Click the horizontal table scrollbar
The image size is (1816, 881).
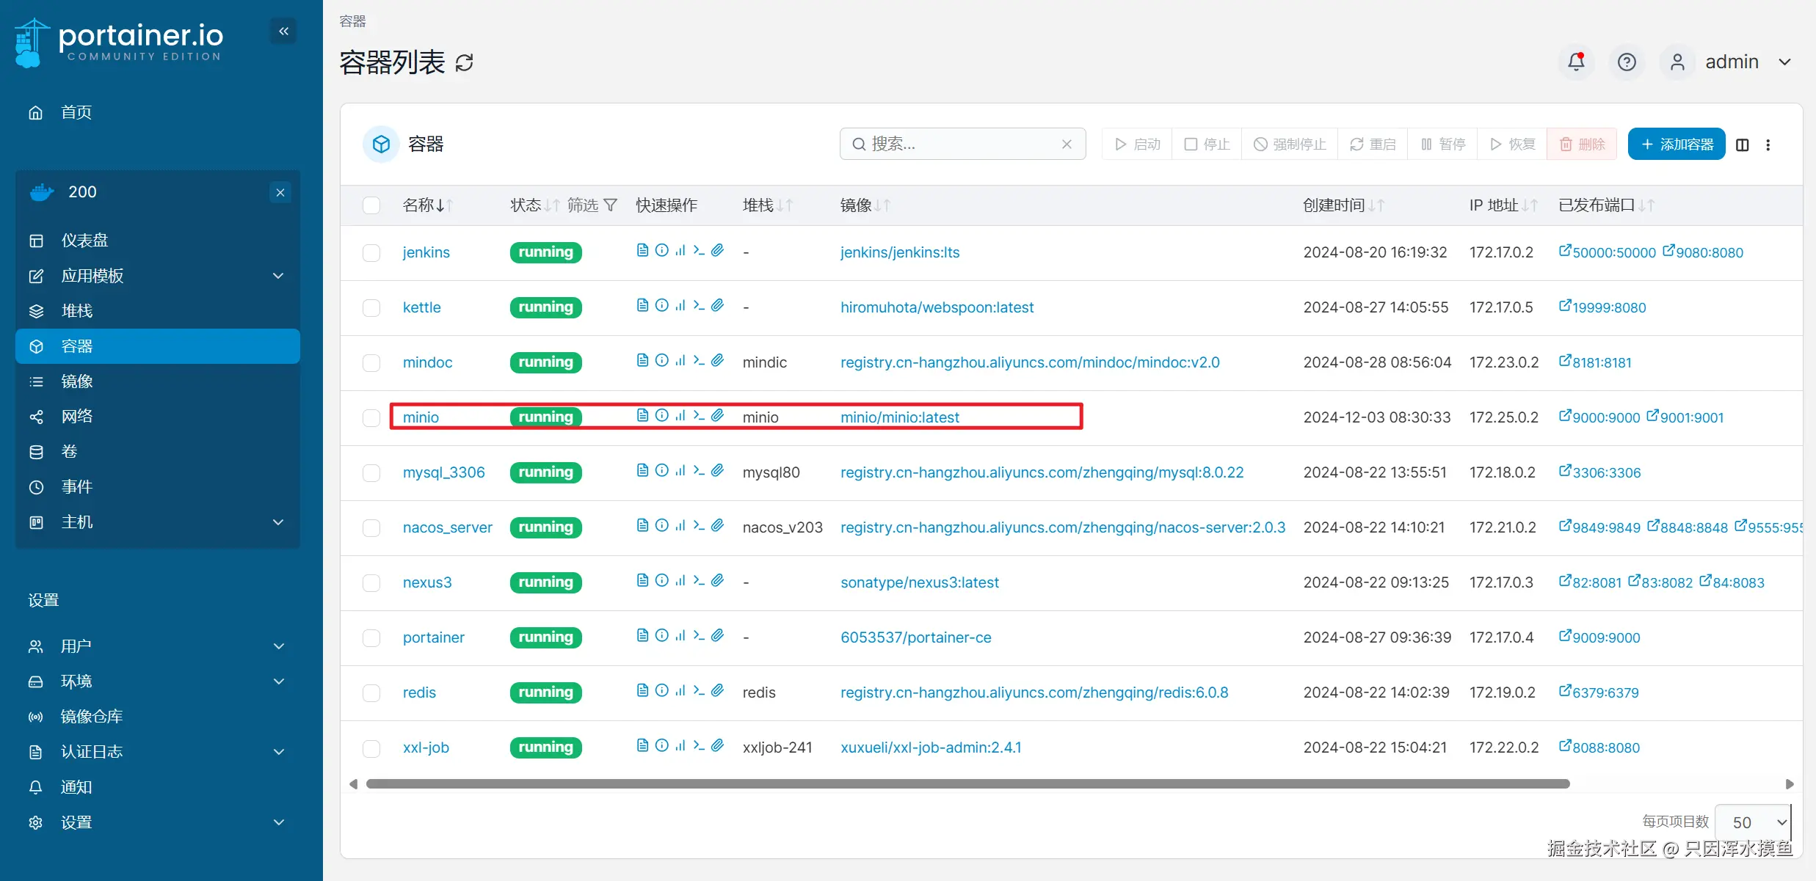point(967,784)
